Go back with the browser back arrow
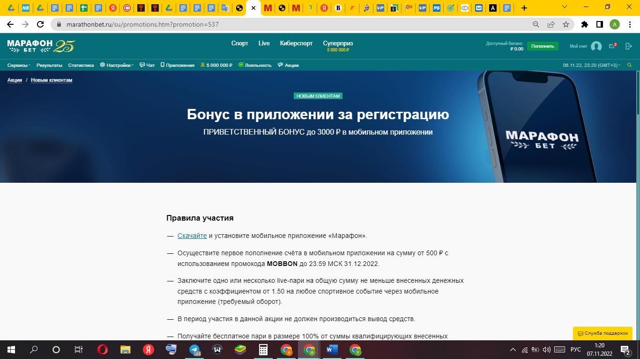Screen dimensions: 640x359 [x=10, y=24]
